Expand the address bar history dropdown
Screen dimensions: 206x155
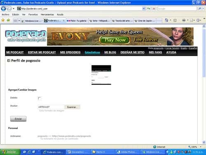(144, 9)
